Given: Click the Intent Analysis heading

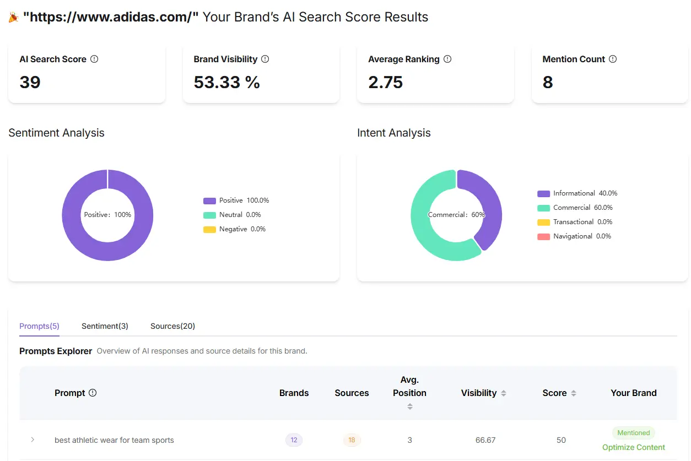Looking at the screenshot, I should (x=394, y=133).
